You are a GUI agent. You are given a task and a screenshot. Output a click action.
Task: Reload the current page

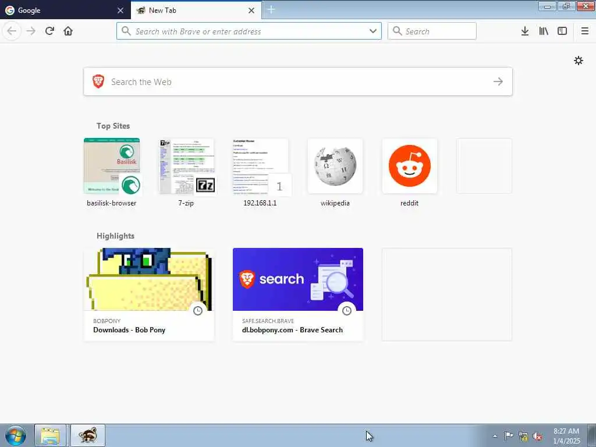pyautogui.click(x=50, y=31)
